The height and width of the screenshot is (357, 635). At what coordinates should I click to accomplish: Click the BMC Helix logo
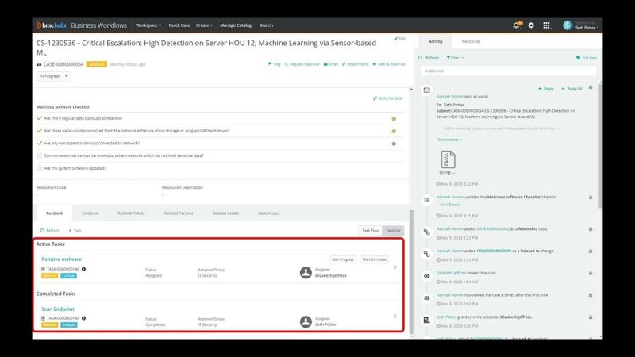[52, 25]
